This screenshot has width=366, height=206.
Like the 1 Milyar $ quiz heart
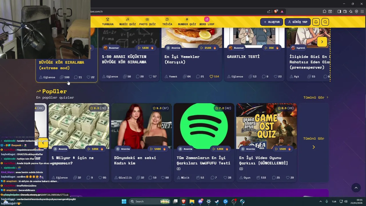pyautogui.click(x=100, y=178)
